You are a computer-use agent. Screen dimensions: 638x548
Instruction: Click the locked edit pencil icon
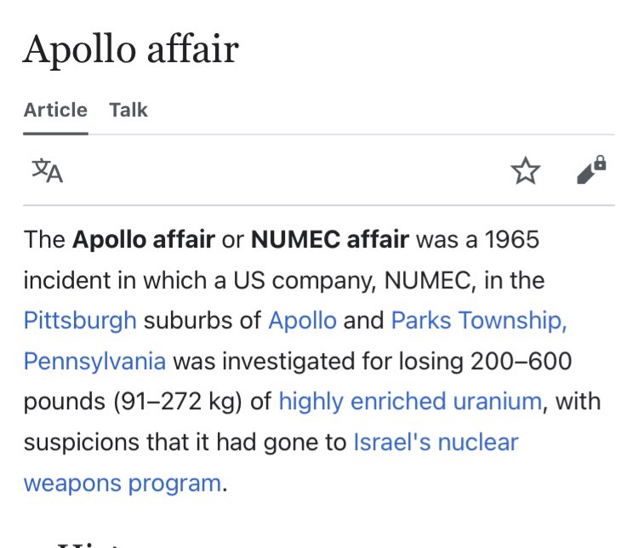(591, 170)
